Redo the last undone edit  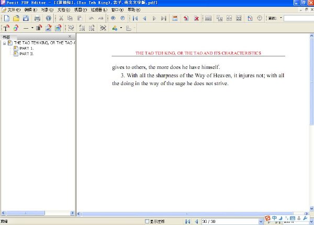click(100, 18)
